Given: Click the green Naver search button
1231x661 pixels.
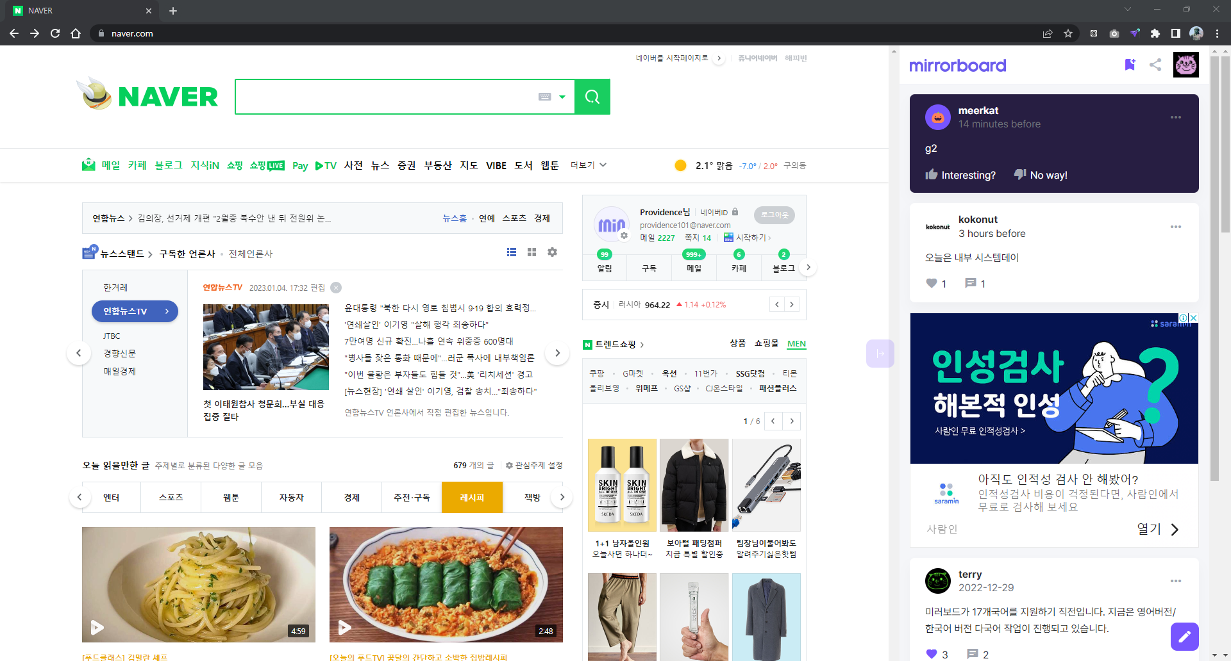Looking at the screenshot, I should [x=592, y=97].
